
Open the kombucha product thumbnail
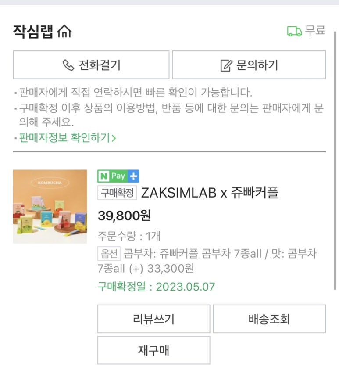pyautogui.click(x=50, y=206)
